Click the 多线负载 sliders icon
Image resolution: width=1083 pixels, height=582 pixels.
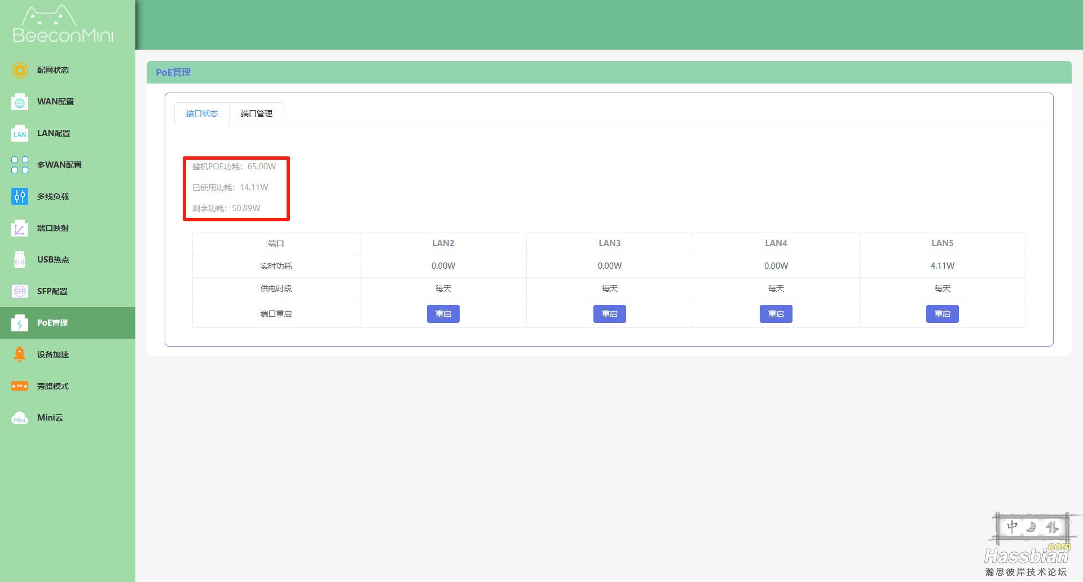click(20, 196)
